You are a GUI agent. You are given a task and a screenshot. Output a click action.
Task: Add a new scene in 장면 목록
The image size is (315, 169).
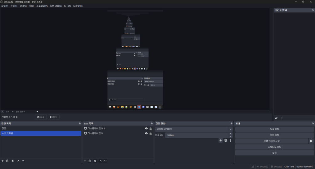coord(3,161)
